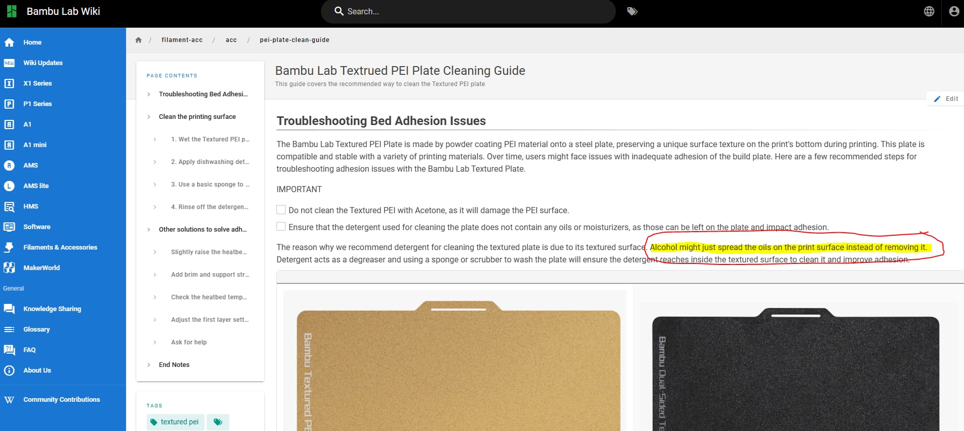This screenshot has height=431, width=964.
Task: Click inside the Search field
Action: pyautogui.click(x=468, y=11)
